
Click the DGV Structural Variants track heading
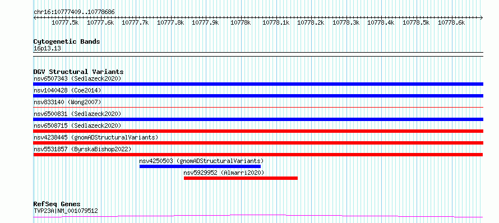point(78,72)
